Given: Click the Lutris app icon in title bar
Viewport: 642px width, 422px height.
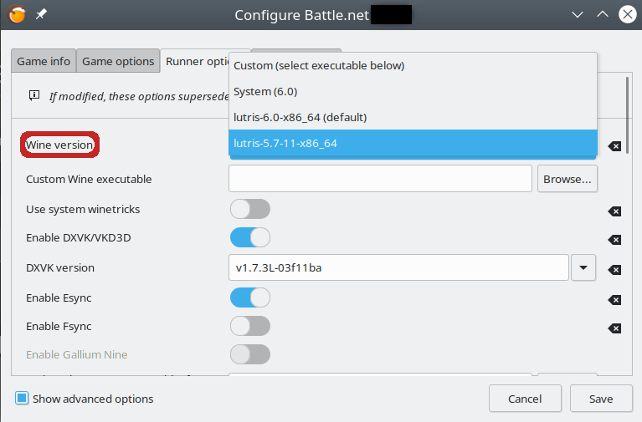Looking at the screenshot, I should point(17,15).
